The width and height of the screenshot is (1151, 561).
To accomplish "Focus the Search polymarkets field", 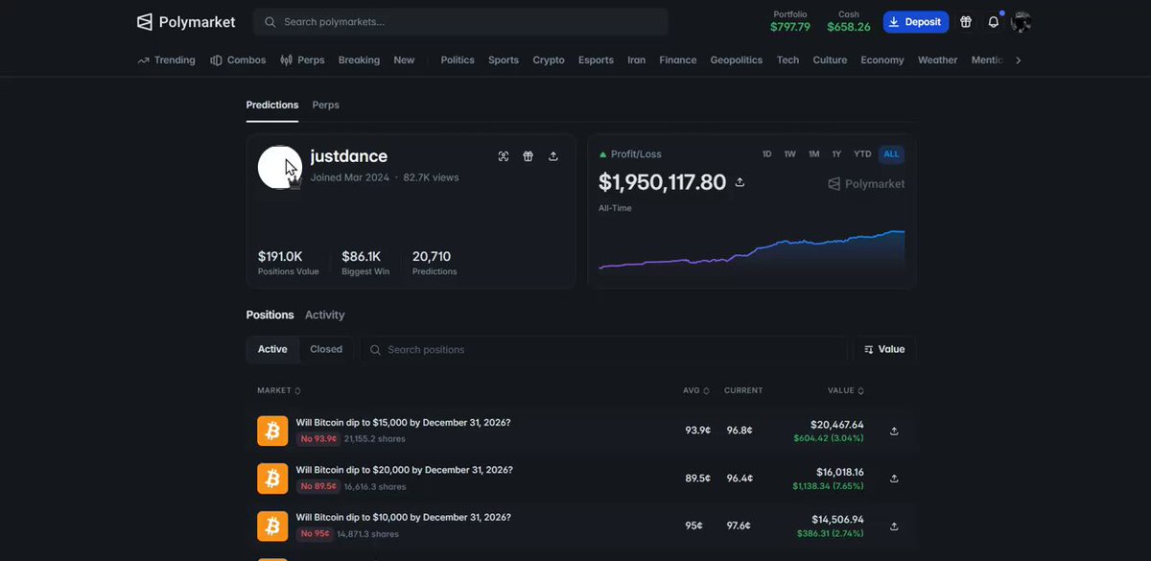I will 461,21.
